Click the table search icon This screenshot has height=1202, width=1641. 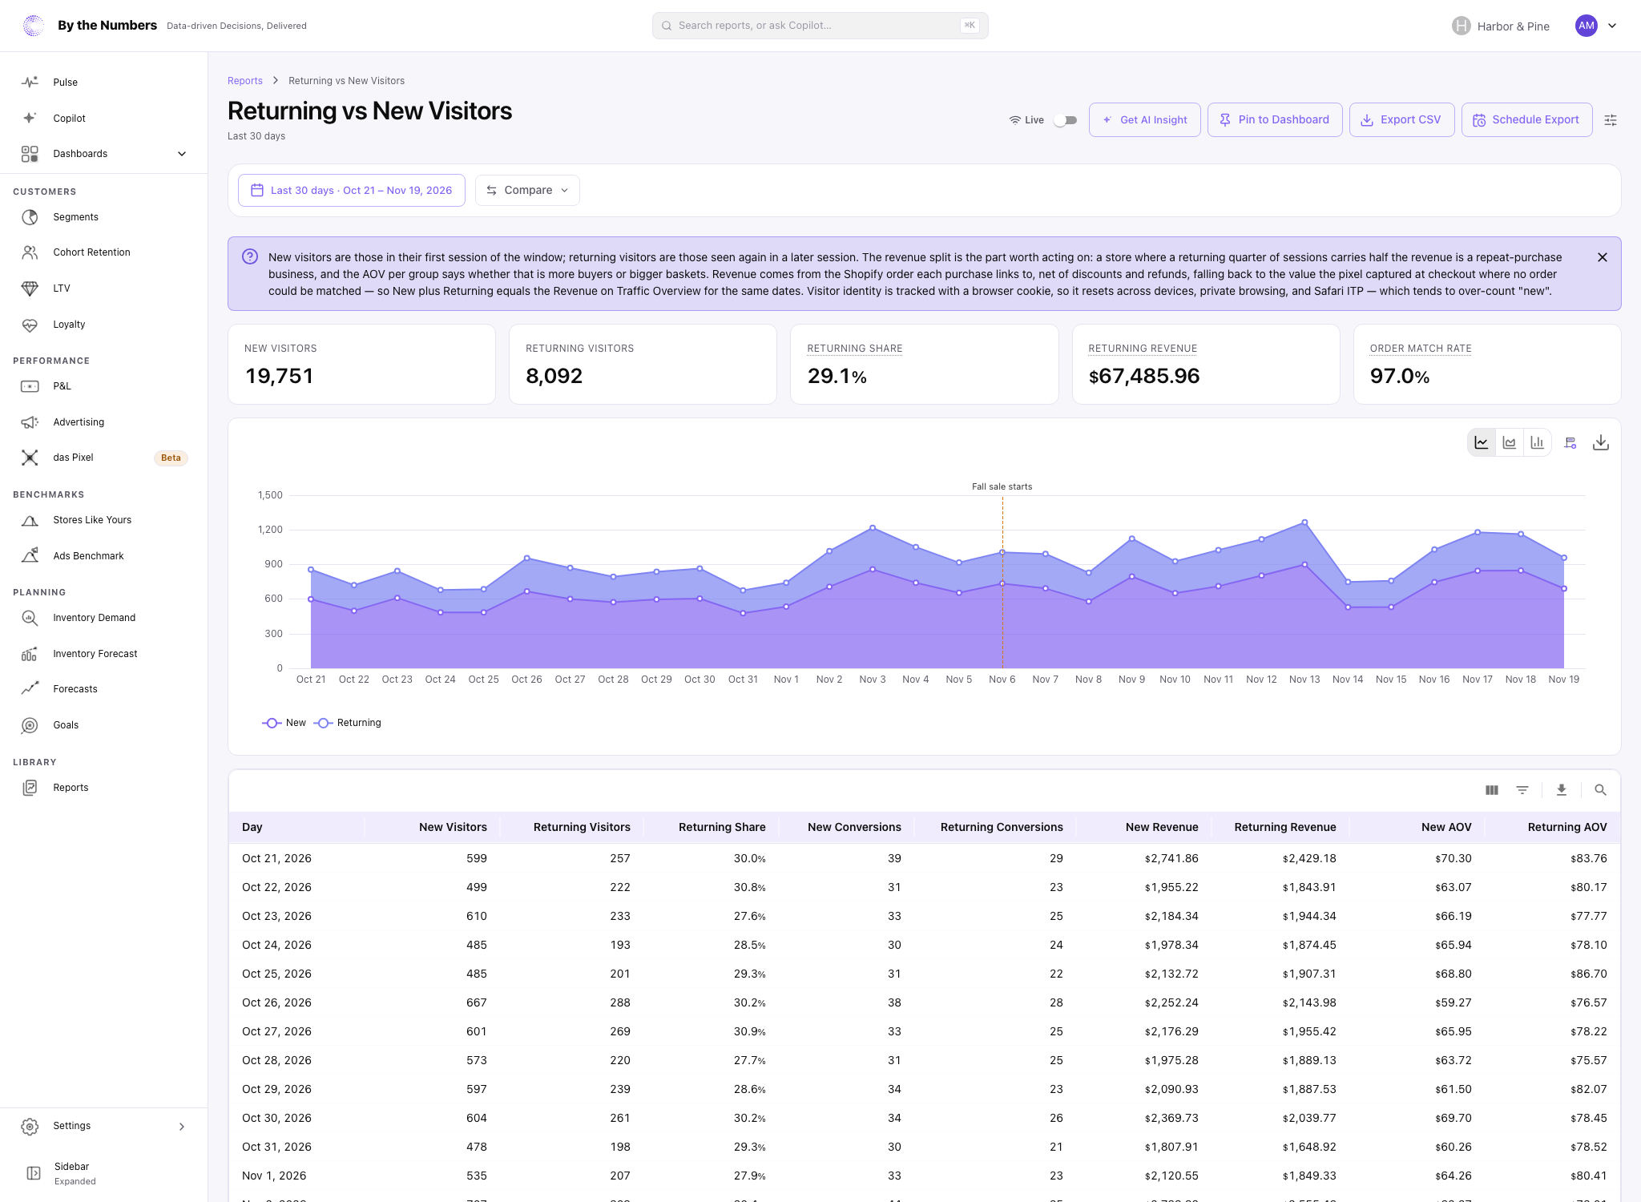pos(1600,790)
